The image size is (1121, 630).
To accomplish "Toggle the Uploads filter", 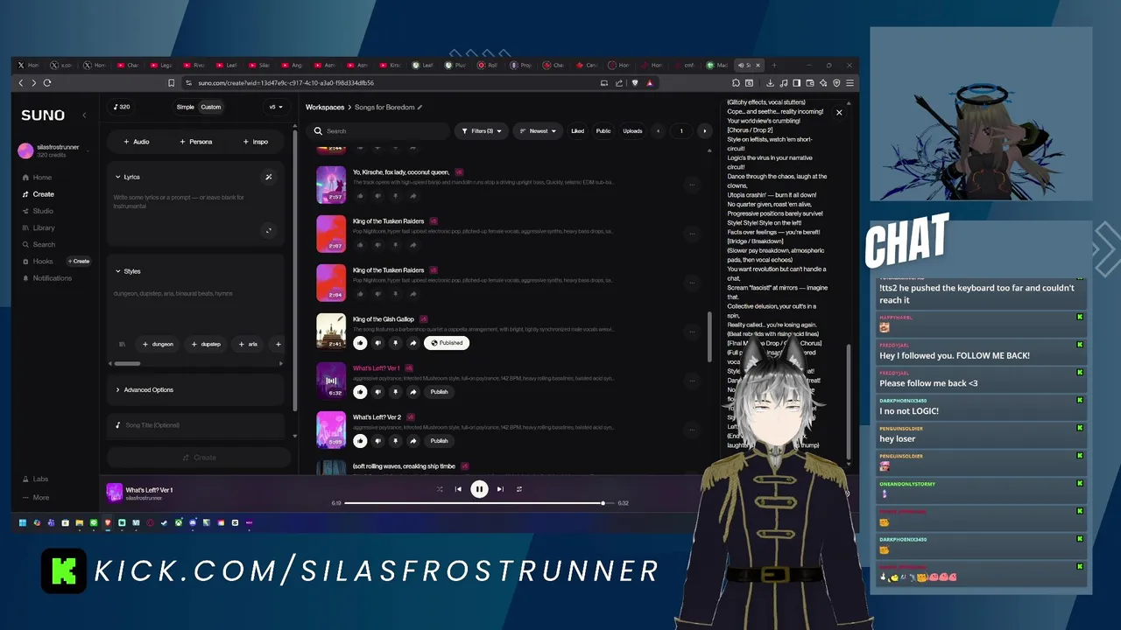I will click(632, 131).
